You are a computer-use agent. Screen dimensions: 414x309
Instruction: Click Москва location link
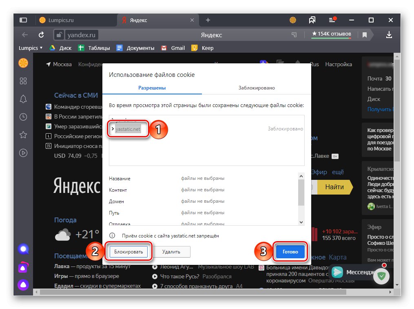tap(59, 64)
